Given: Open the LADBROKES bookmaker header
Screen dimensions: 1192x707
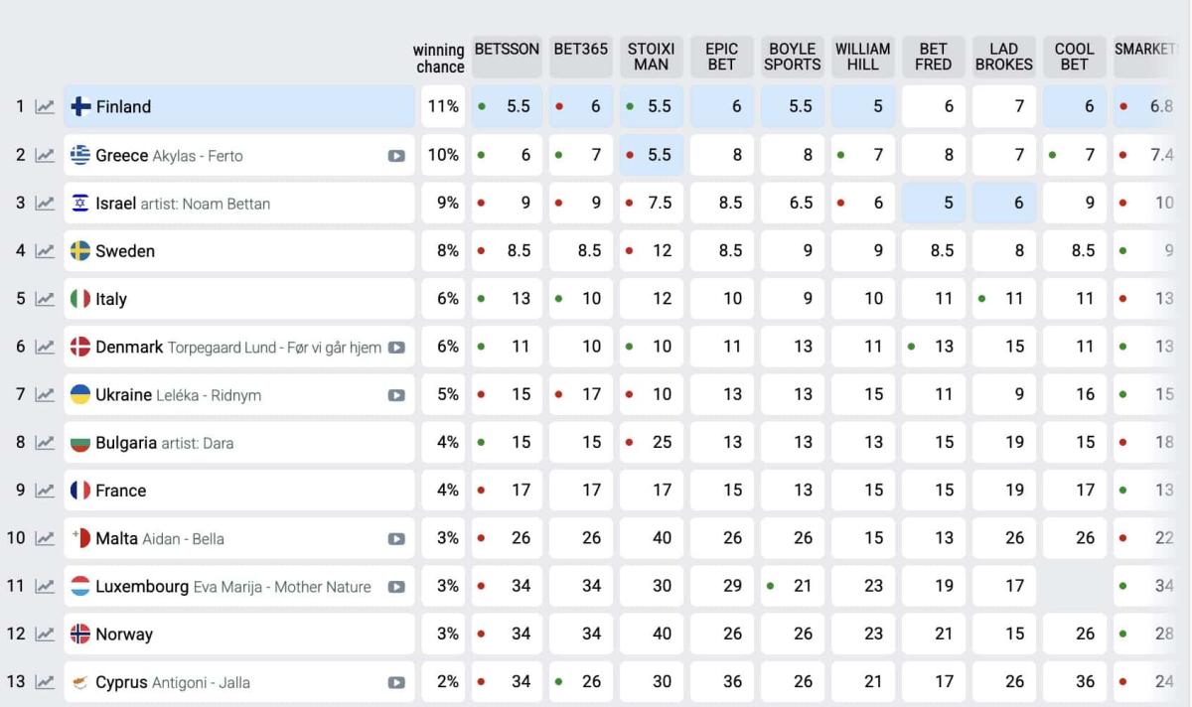Looking at the screenshot, I should (x=1003, y=57).
